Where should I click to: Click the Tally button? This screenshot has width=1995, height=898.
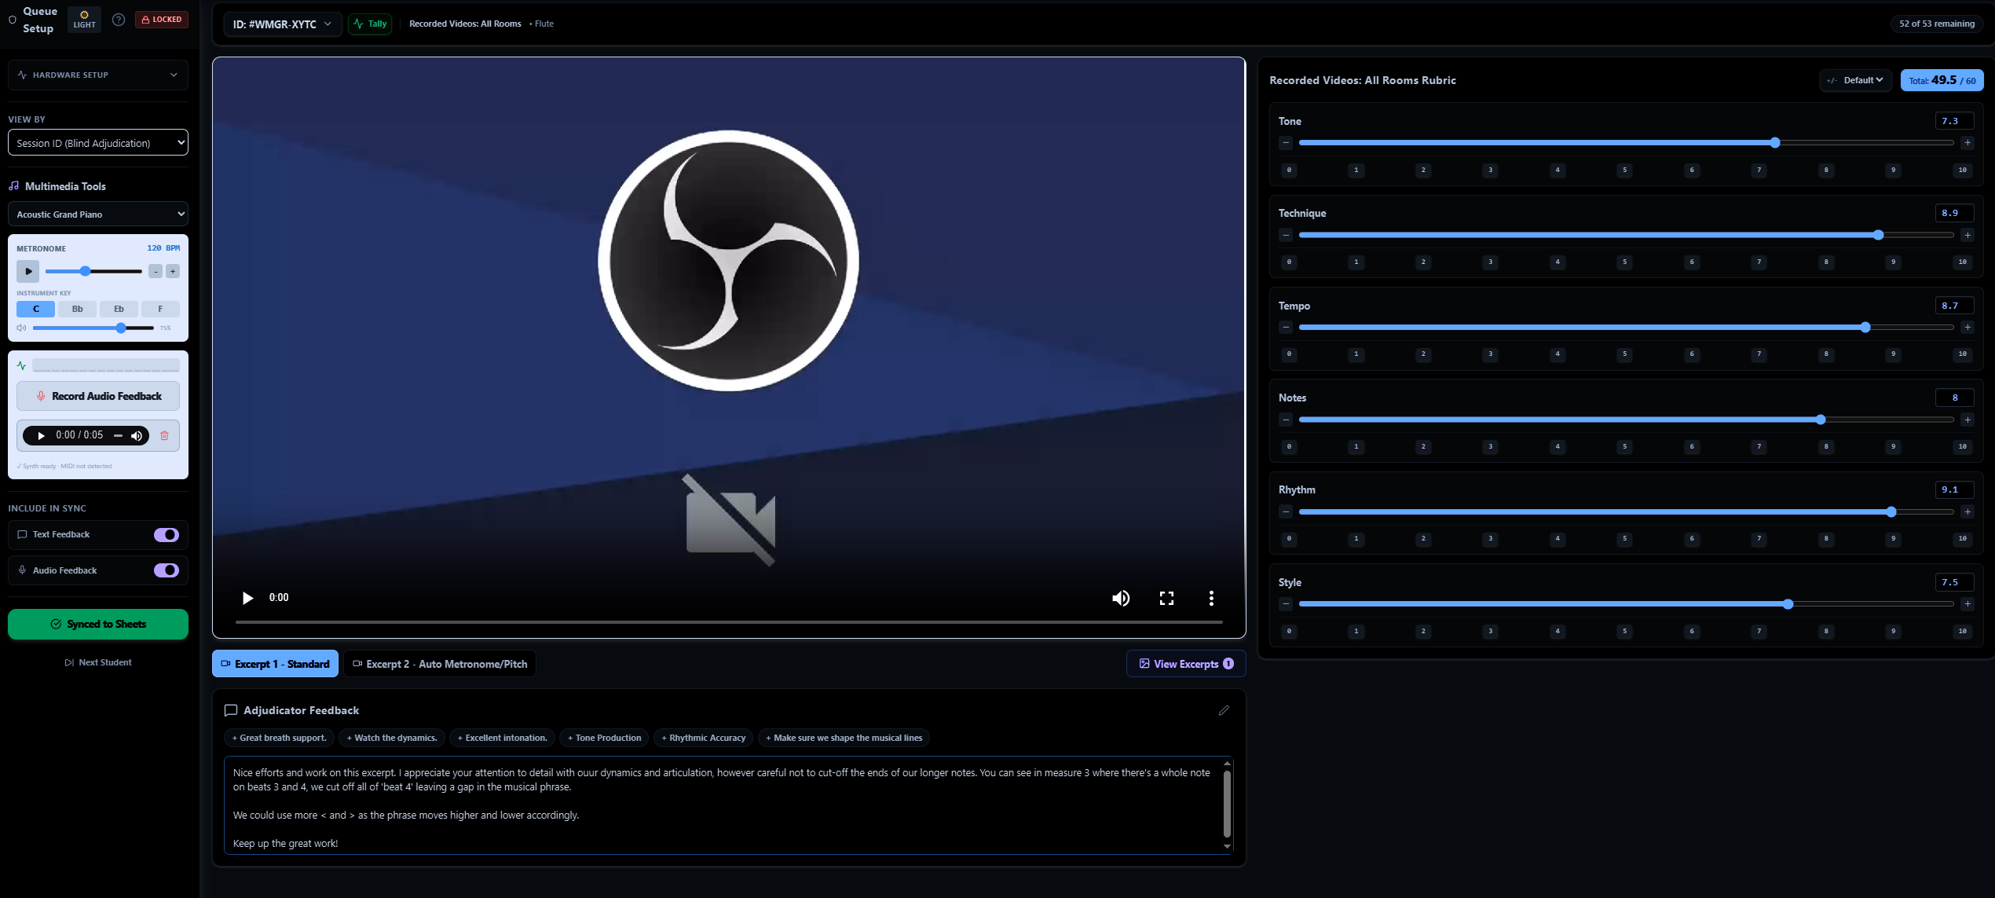click(x=370, y=24)
